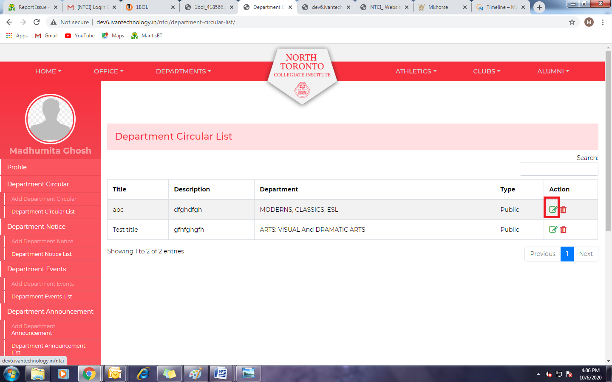612x382 pixels.
Task: Sort the table by the Title column
Action: pos(119,189)
